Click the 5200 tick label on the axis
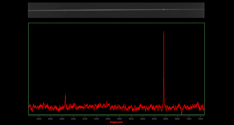The image size is (234, 125). point(85,119)
